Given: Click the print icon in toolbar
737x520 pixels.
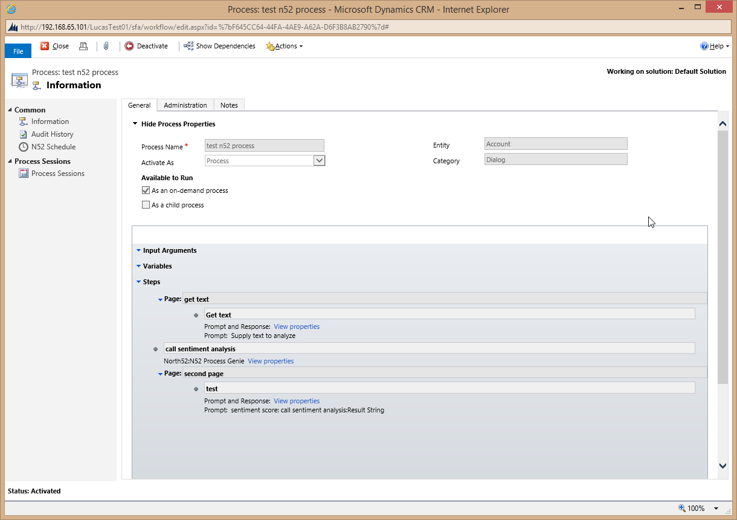Looking at the screenshot, I should [83, 46].
